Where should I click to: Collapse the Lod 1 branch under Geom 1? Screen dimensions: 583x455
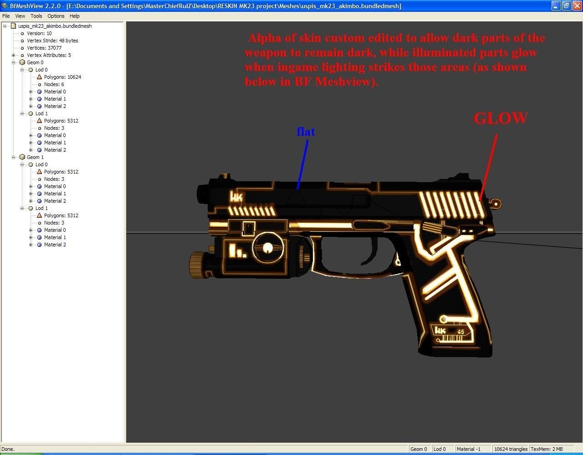click(x=22, y=208)
